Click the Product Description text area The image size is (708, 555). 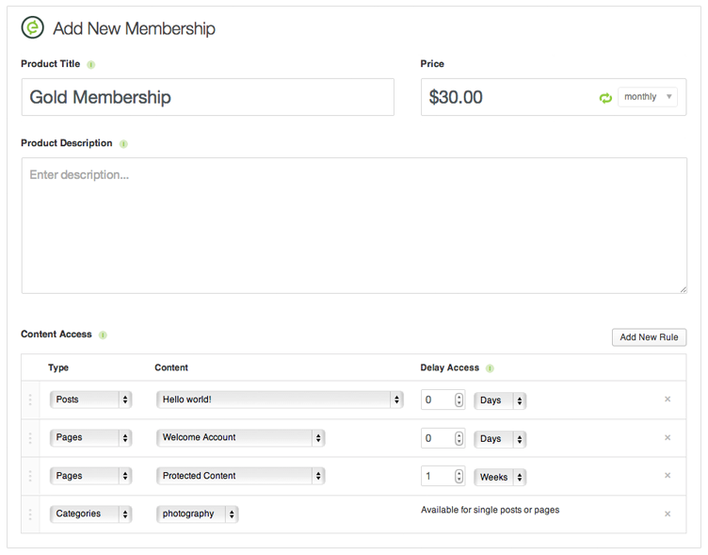pos(354,226)
